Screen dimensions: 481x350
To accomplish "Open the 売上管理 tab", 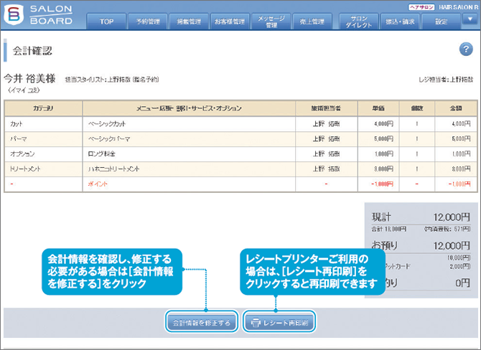I will (313, 22).
